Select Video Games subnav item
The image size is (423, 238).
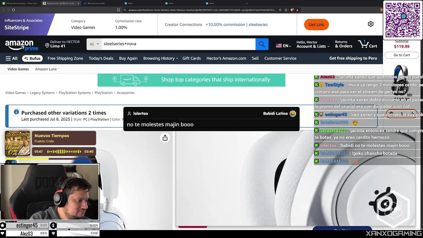(x=18, y=69)
